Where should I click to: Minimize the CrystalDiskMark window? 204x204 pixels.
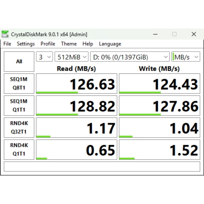coord(155,34)
